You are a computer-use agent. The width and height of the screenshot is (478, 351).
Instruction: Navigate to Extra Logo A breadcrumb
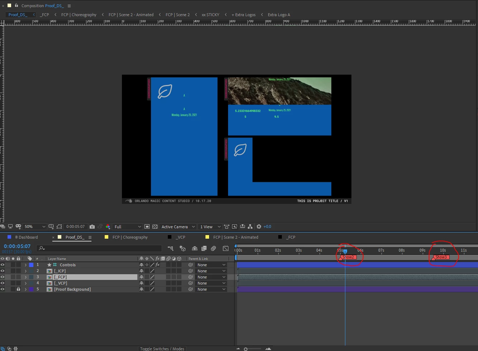(279, 15)
